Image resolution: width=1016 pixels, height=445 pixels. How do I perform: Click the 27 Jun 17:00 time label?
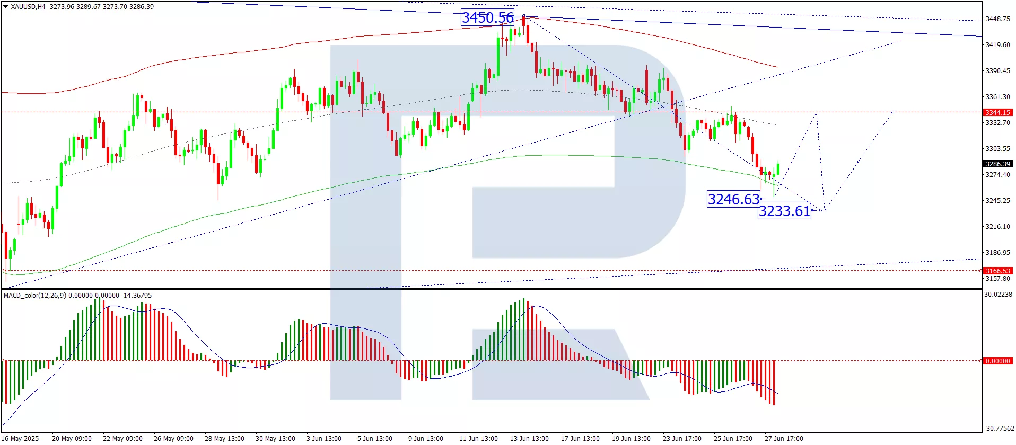[783, 439]
